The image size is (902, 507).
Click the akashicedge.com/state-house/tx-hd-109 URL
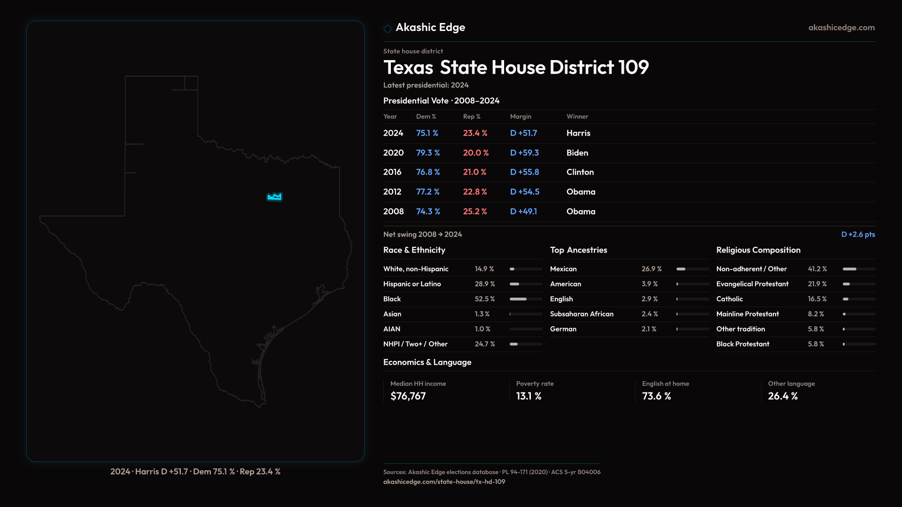point(444,482)
